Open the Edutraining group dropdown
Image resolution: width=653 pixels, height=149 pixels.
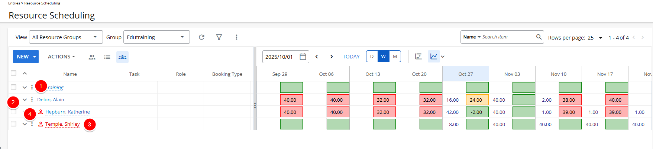point(156,37)
